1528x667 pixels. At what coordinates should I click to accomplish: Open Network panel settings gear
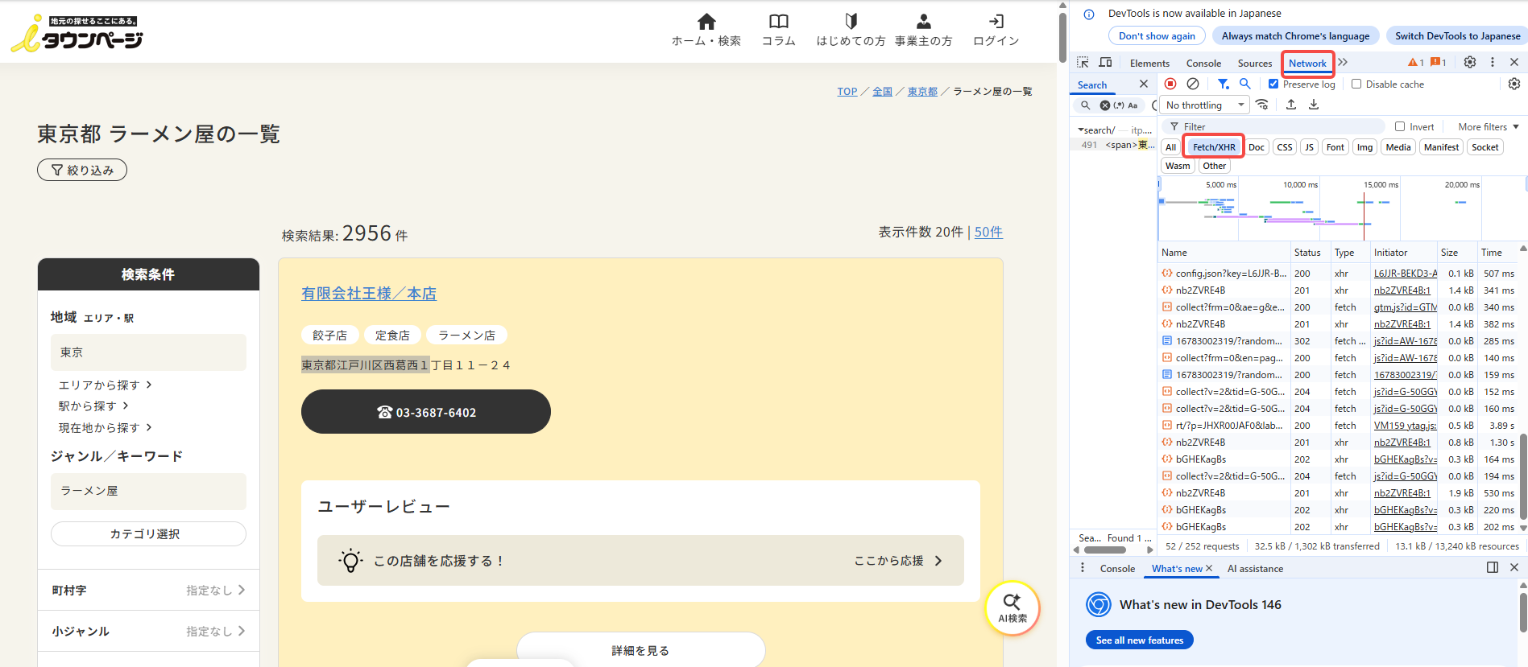pos(1514,84)
